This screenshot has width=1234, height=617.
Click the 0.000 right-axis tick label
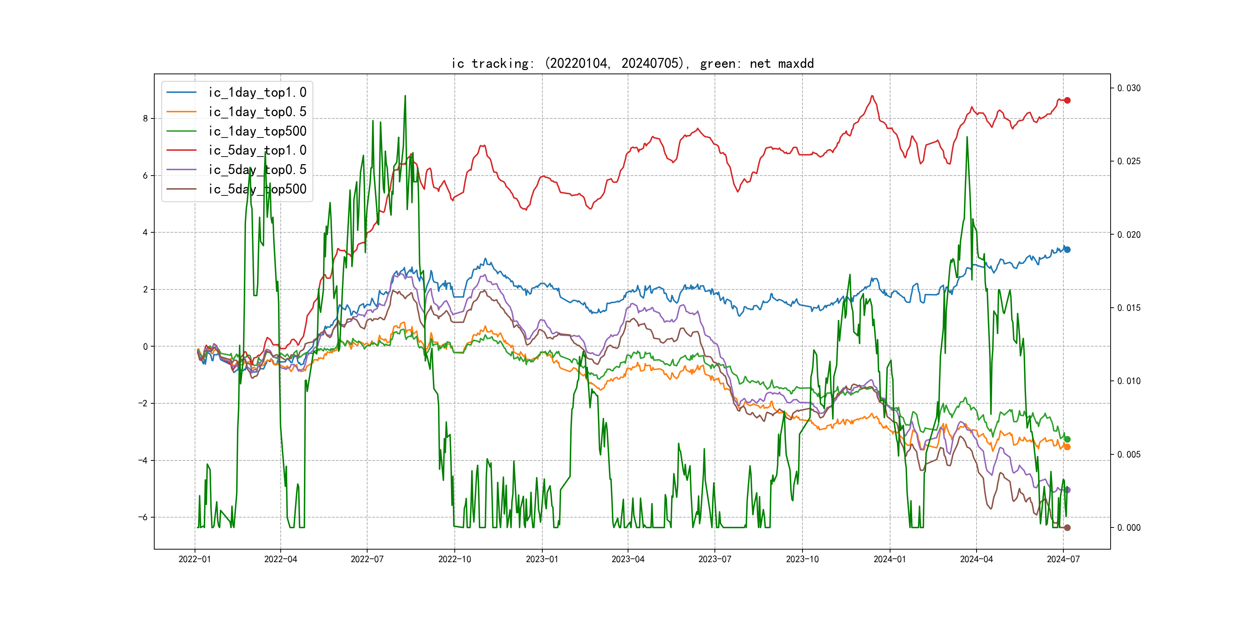tap(1129, 527)
